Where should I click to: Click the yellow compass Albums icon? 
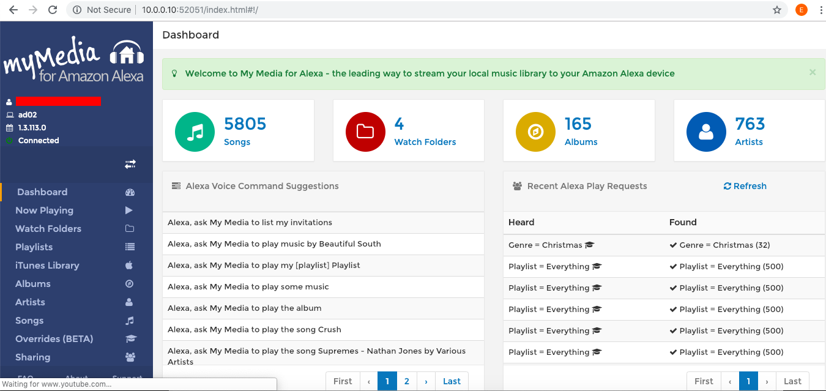point(535,132)
